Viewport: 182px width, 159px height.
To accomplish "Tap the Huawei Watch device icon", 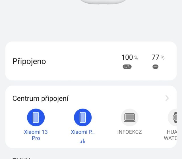I will [x=175, y=118].
